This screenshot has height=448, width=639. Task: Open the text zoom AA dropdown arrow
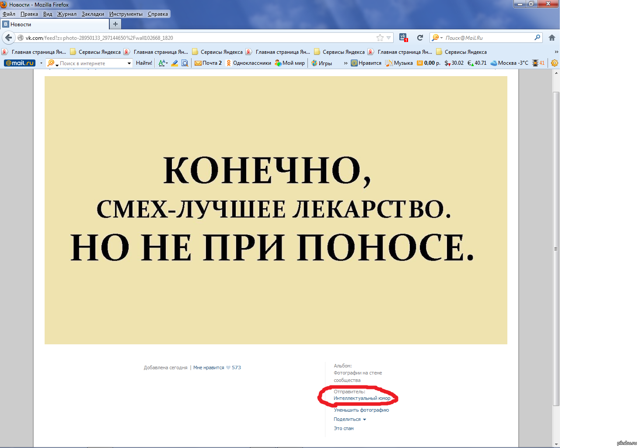click(x=167, y=63)
